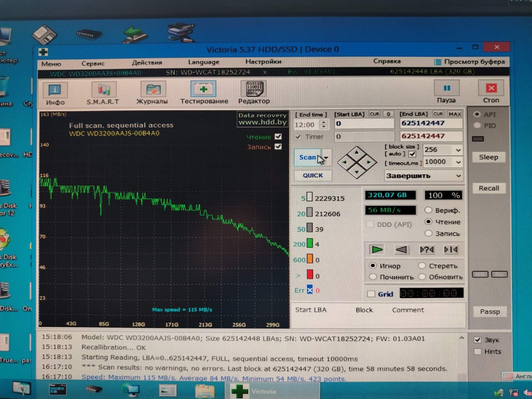Open the memory chip desktop icon
Image resolution: width=532 pixels, height=399 pixels.
click(x=89, y=34)
